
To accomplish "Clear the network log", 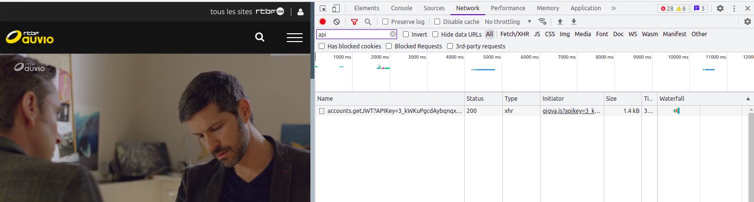I will [336, 22].
